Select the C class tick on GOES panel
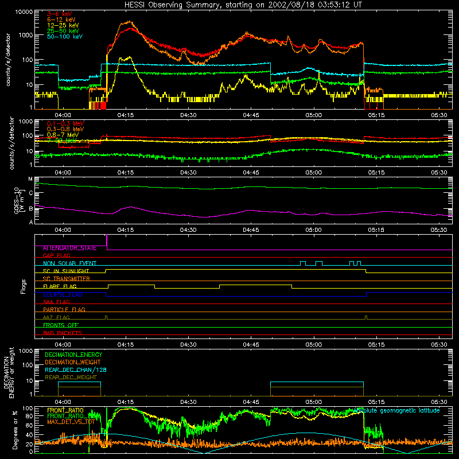 [x=31, y=193]
